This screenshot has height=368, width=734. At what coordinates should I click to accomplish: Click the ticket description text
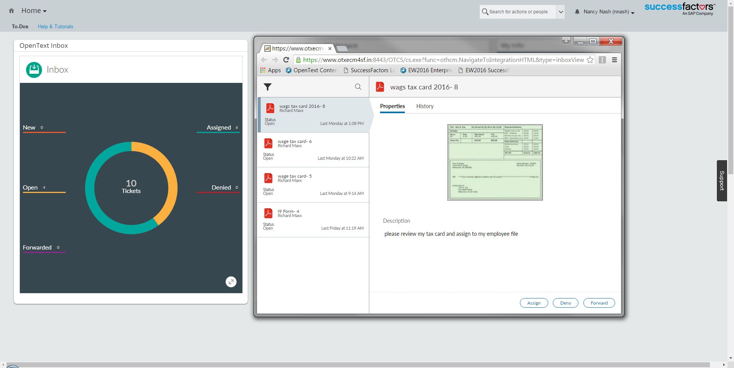coord(451,234)
